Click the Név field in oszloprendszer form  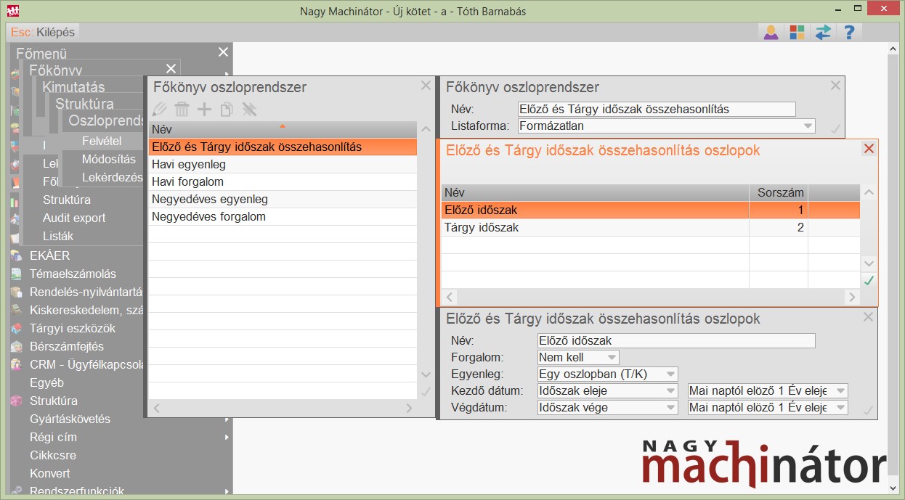coord(657,109)
